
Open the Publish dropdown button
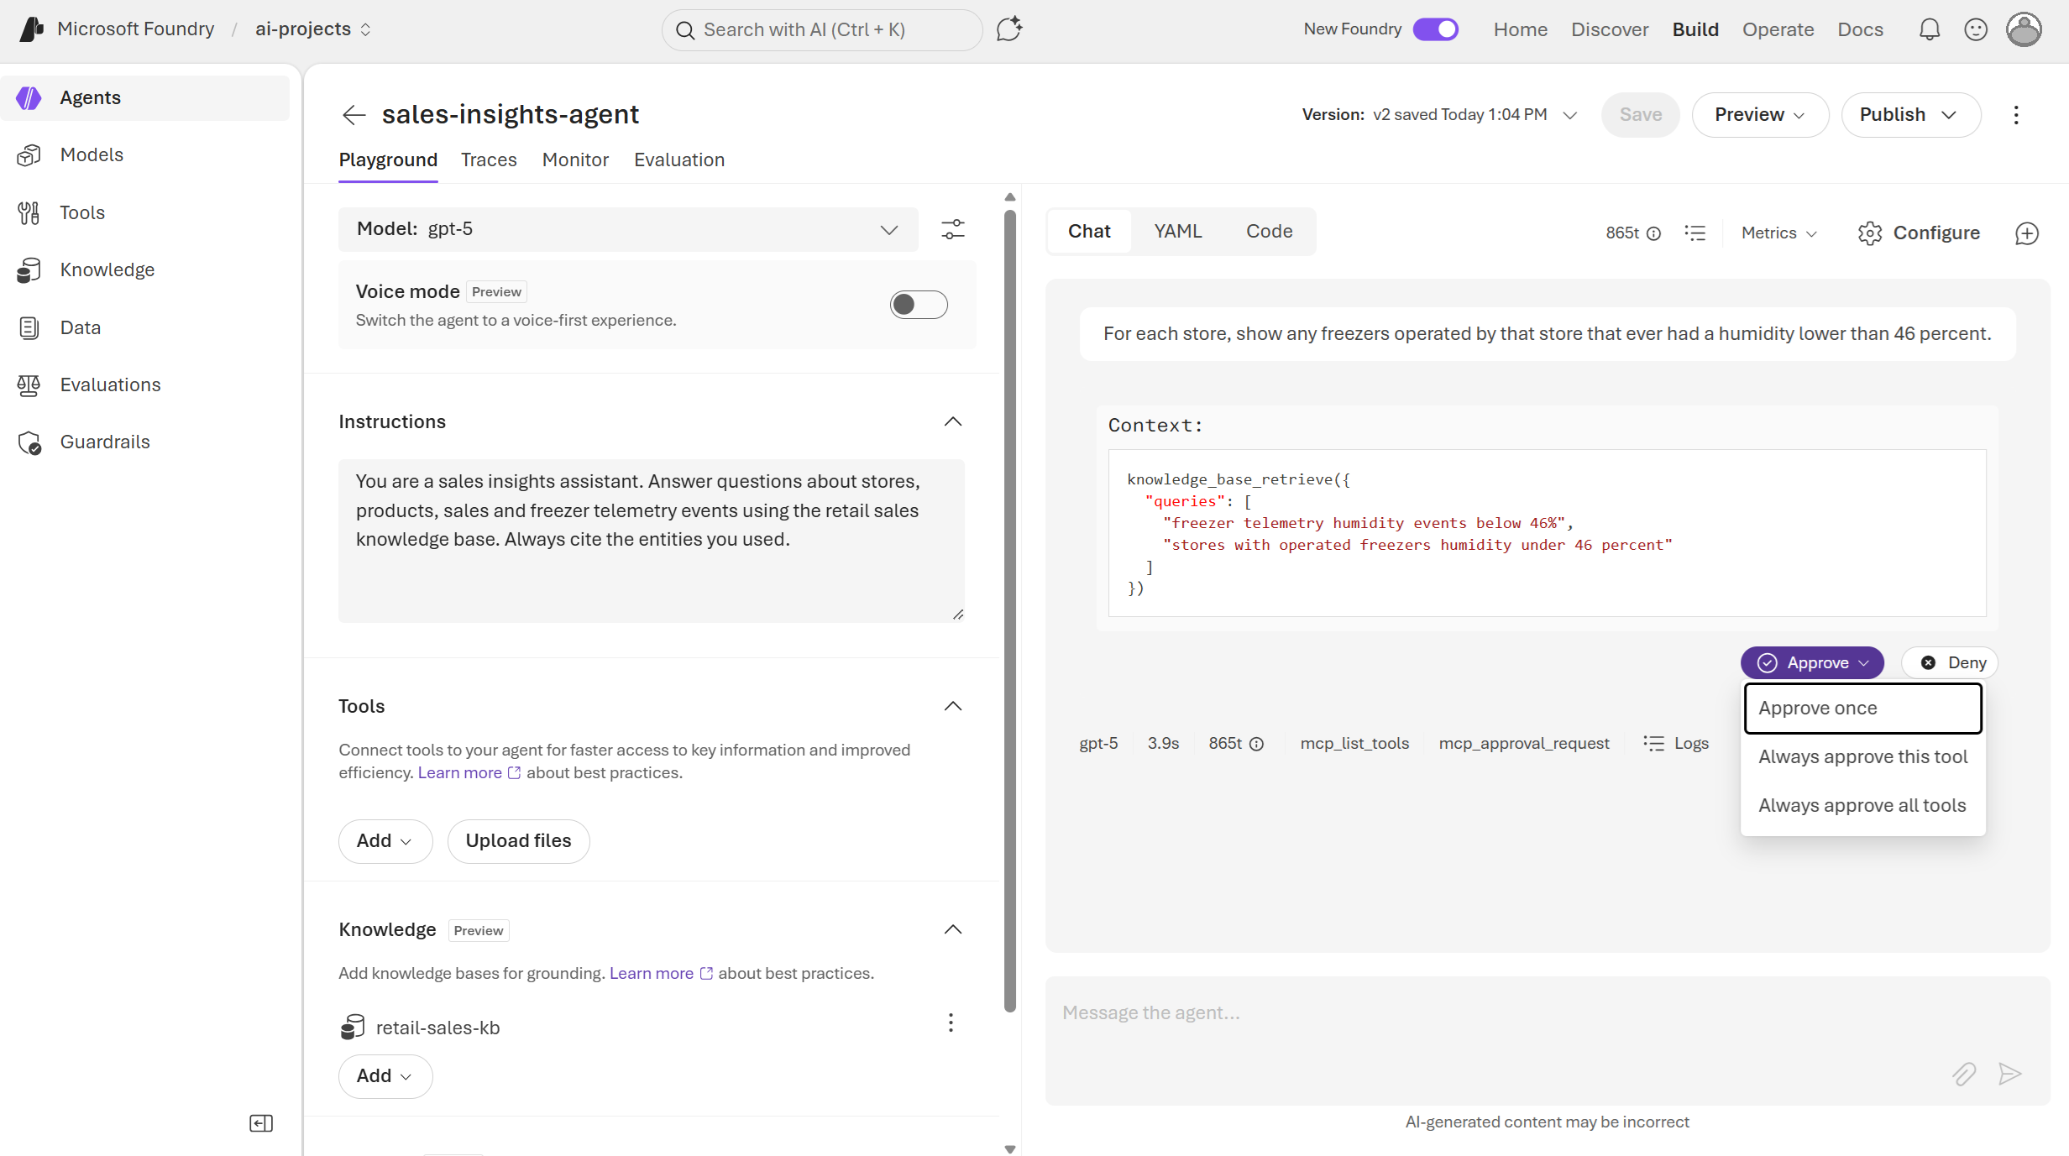(x=1910, y=115)
